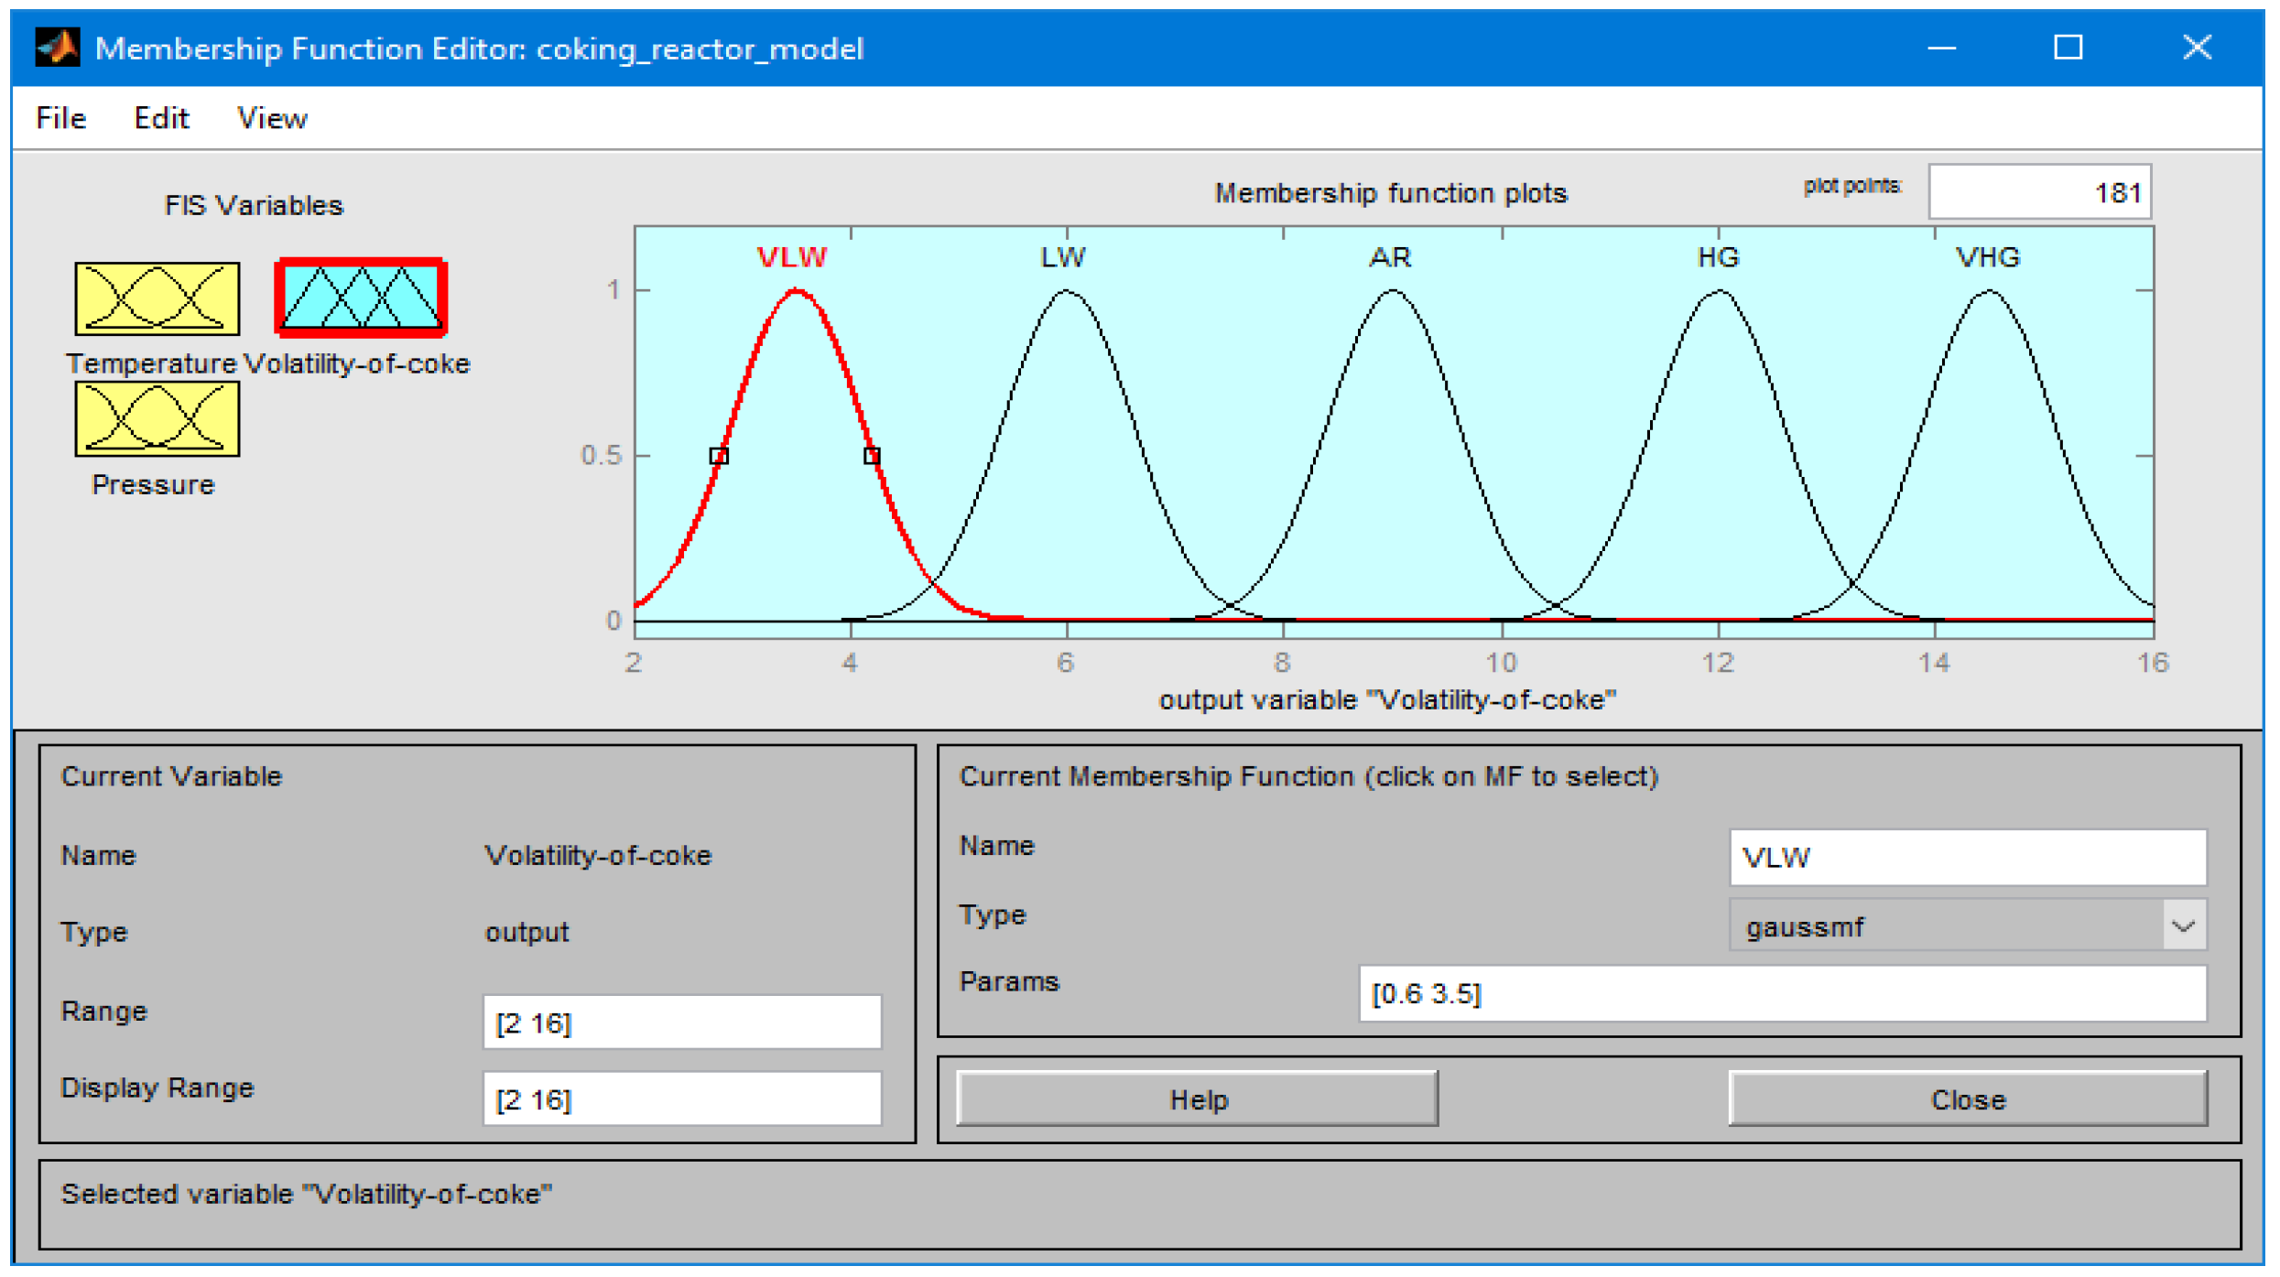The image size is (2280, 1277).
Task: Select the Pressure input variable icon
Action: (157, 419)
